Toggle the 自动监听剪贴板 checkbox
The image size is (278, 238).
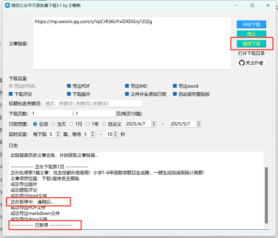coord(175,94)
